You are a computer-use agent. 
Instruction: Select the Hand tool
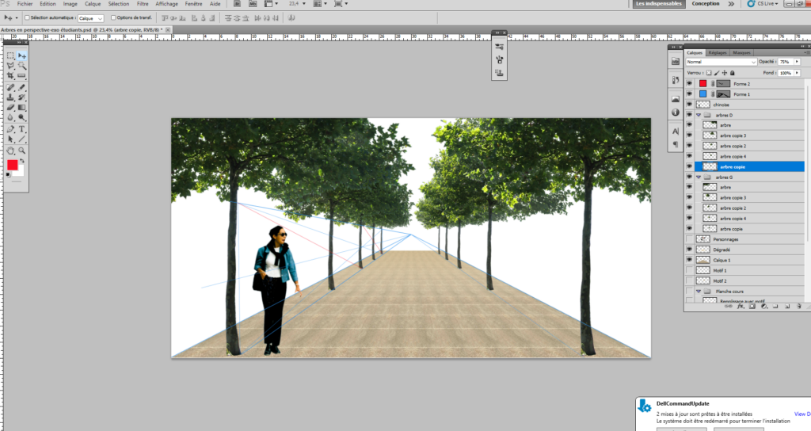pyautogui.click(x=10, y=151)
